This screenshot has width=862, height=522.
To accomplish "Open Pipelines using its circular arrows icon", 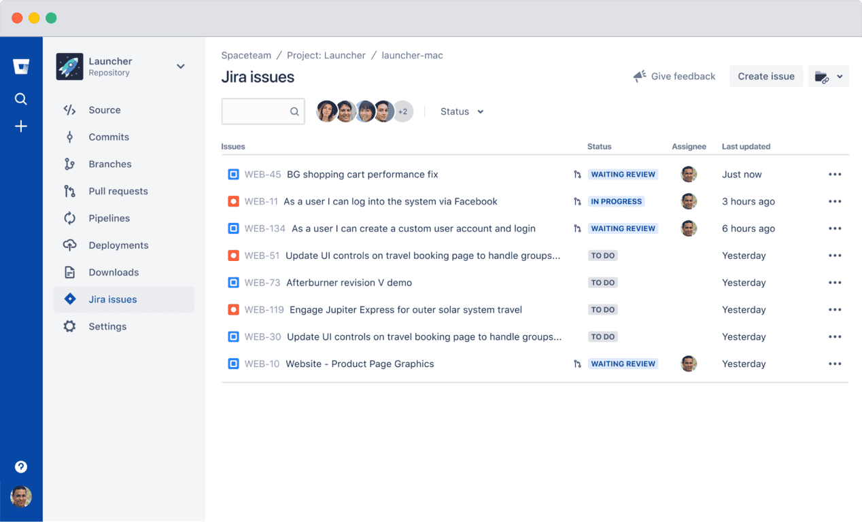I will 69,218.
